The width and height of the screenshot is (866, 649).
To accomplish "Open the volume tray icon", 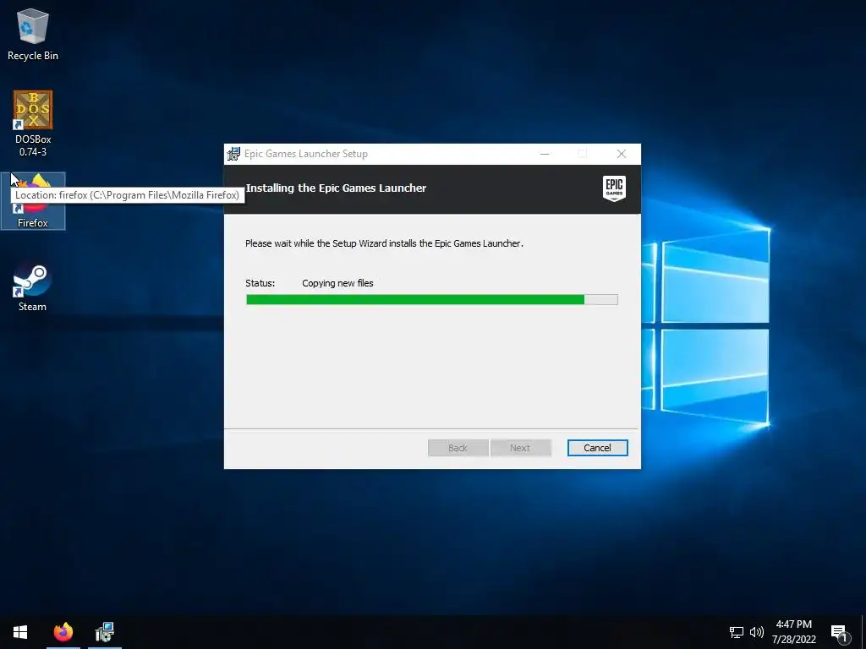I will point(757,632).
